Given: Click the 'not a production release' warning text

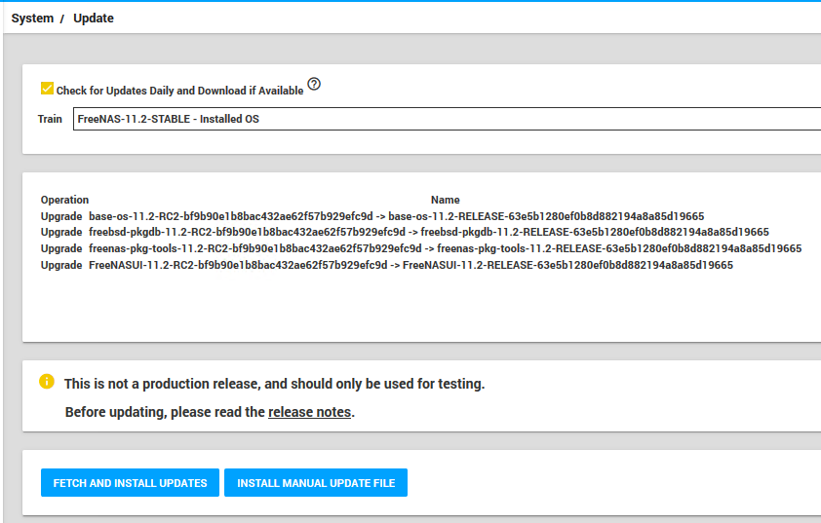Looking at the screenshot, I should pos(274,384).
